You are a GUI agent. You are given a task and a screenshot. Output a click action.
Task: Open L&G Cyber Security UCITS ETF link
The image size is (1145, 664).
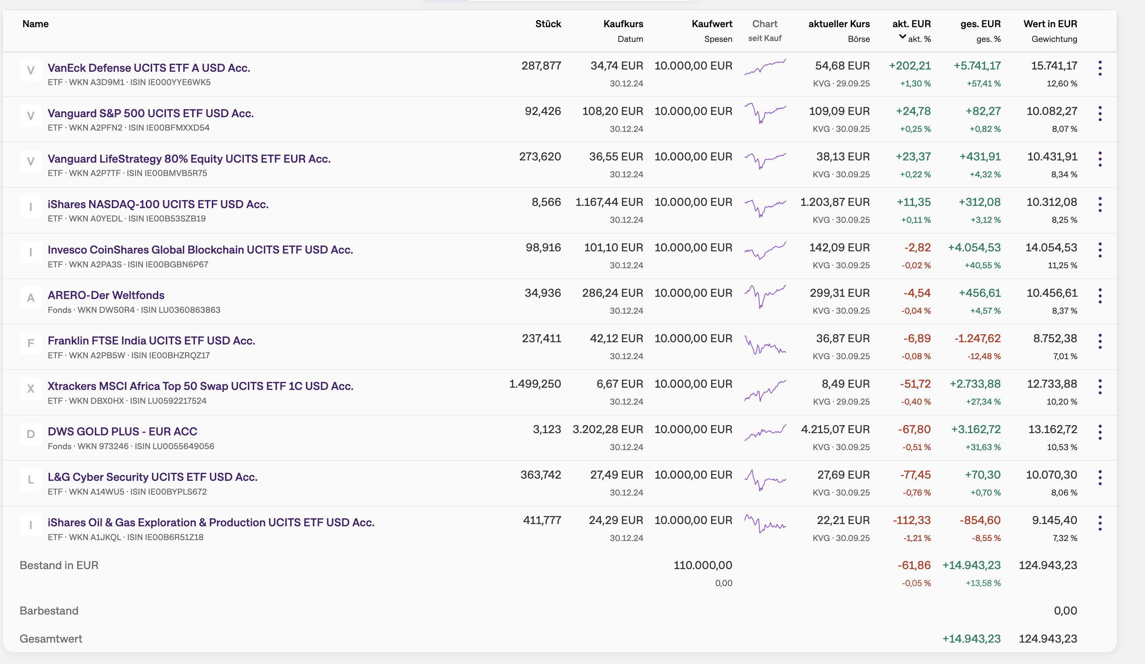point(152,477)
